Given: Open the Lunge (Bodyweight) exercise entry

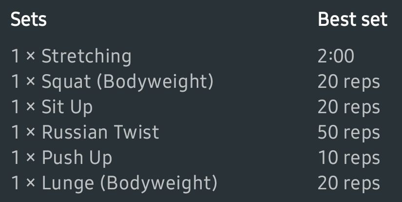Looking at the screenshot, I should (130, 183).
